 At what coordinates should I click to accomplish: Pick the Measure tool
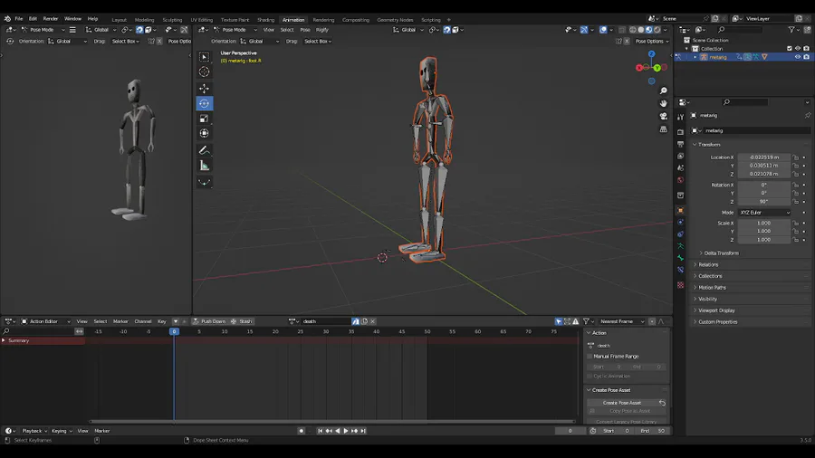[x=204, y=166]
